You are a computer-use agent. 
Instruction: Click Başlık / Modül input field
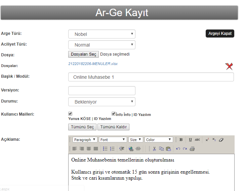pyautogui.click(x=151, y=77)
